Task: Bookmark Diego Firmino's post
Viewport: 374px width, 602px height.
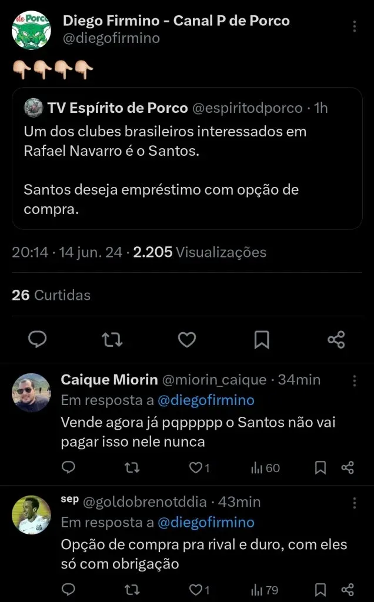Action: pyautogui.click(x=262, y=340)
